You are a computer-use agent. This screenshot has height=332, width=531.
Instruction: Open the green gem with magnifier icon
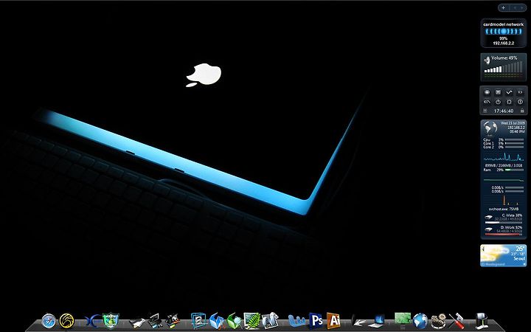tap(234, 321)
